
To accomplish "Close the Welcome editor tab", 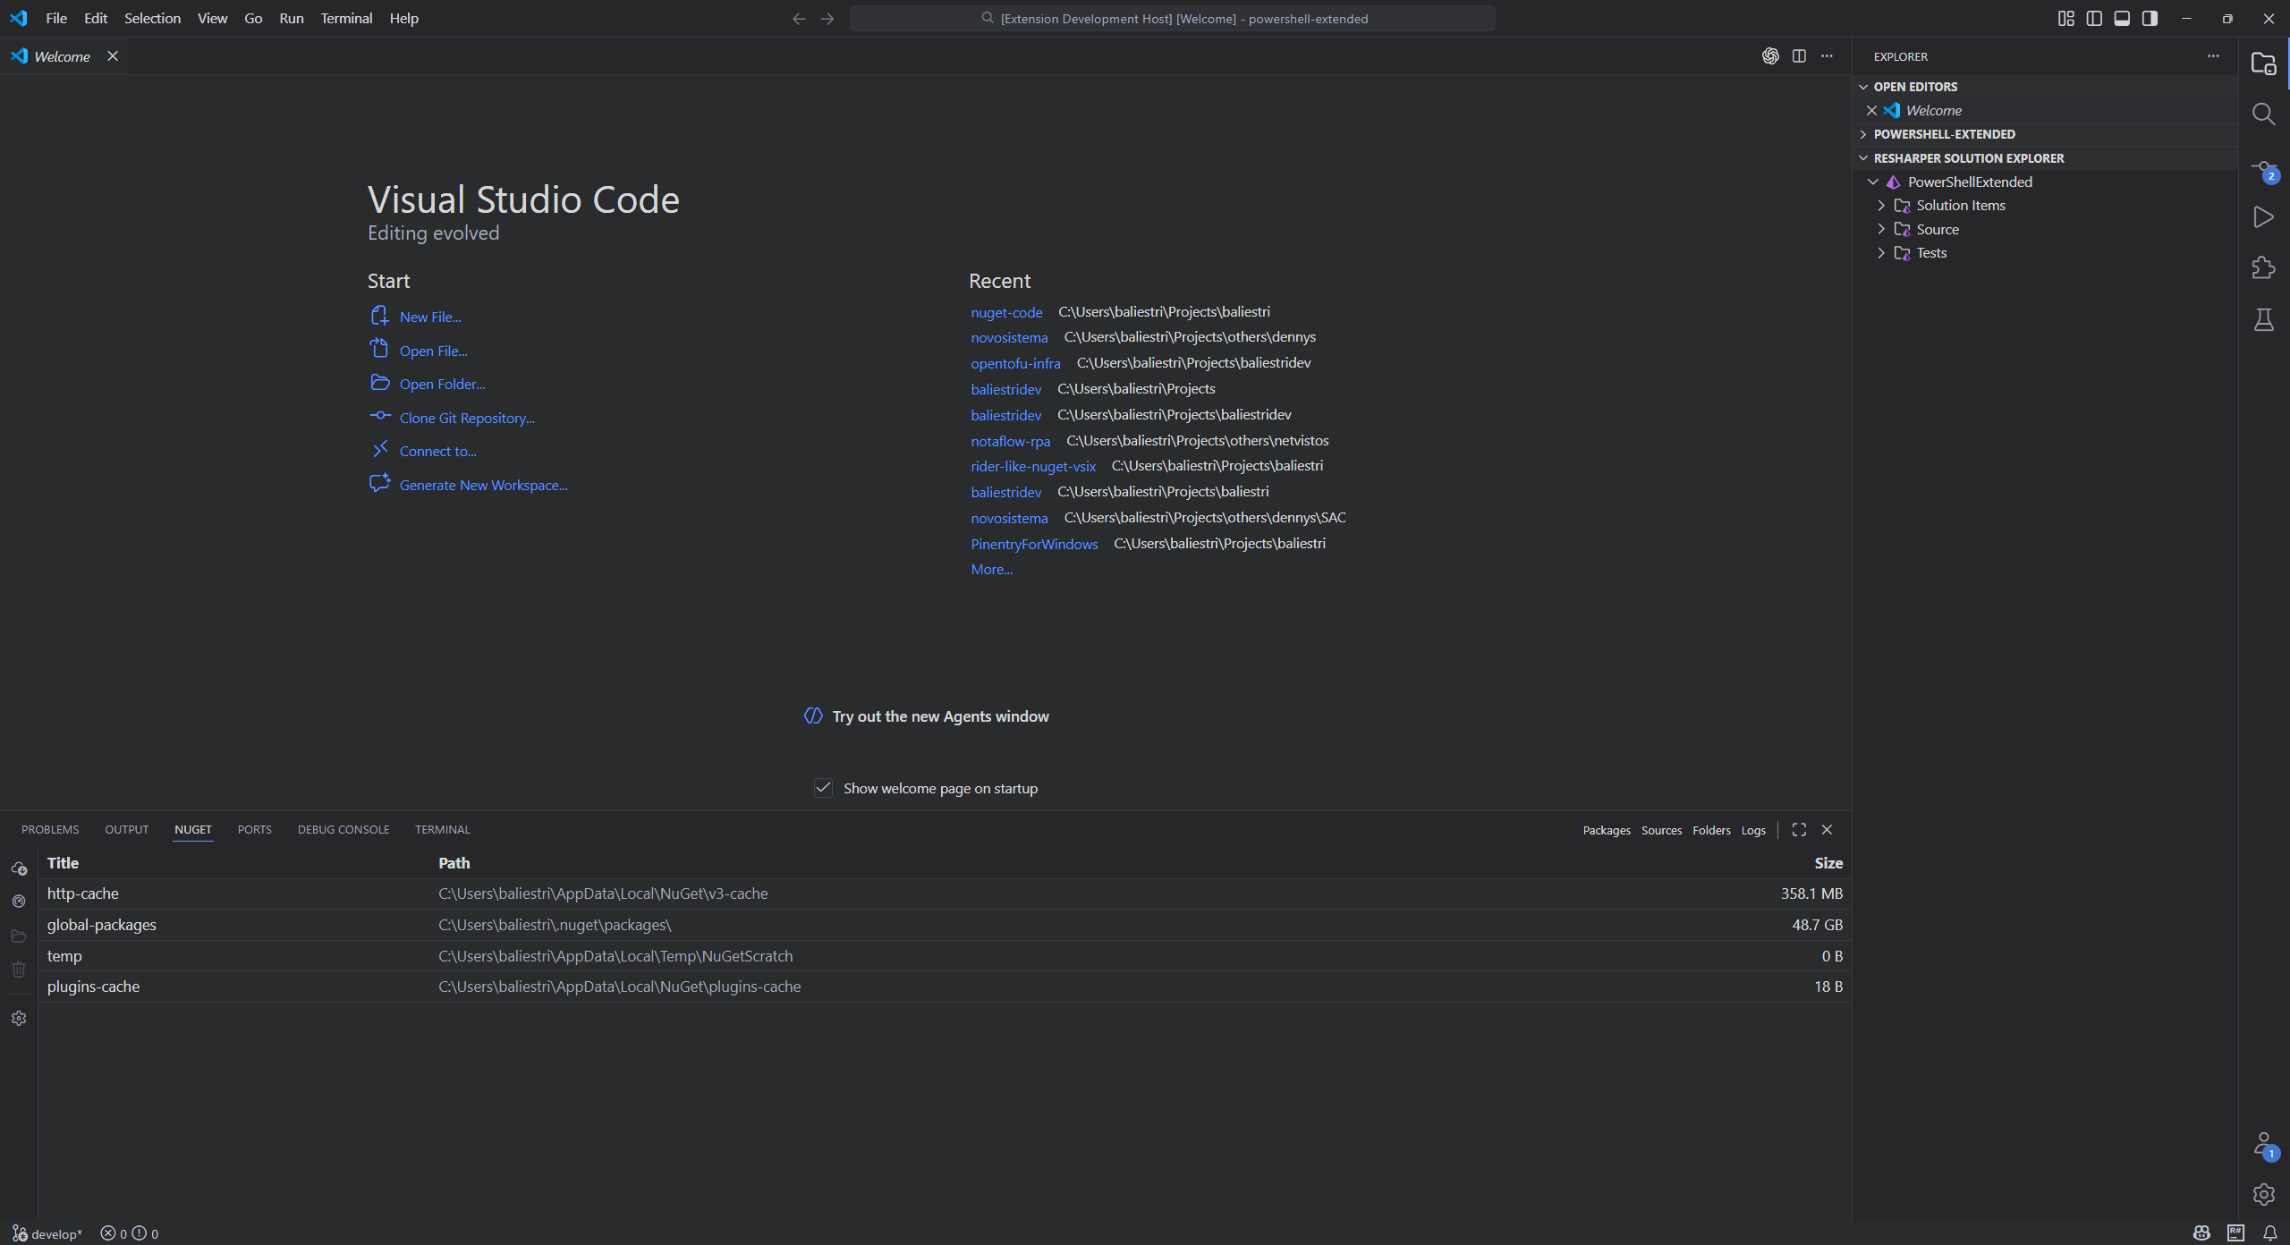I will point(113,55).
